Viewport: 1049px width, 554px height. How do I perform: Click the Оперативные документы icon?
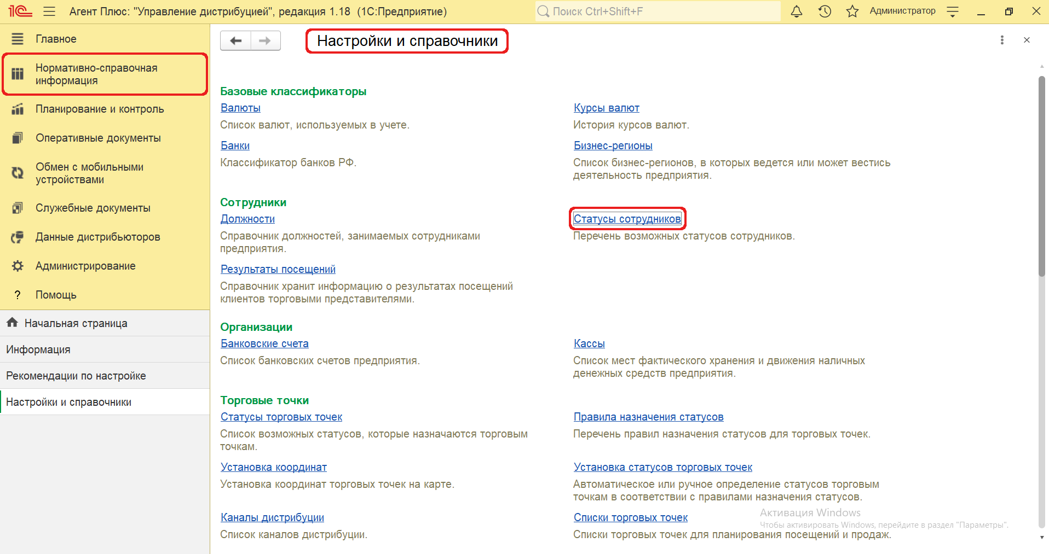coord(18,138)
